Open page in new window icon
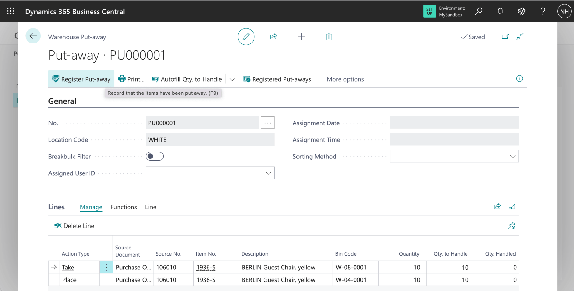The height and width of the screenshot is (291, 574). coord(505,37)
